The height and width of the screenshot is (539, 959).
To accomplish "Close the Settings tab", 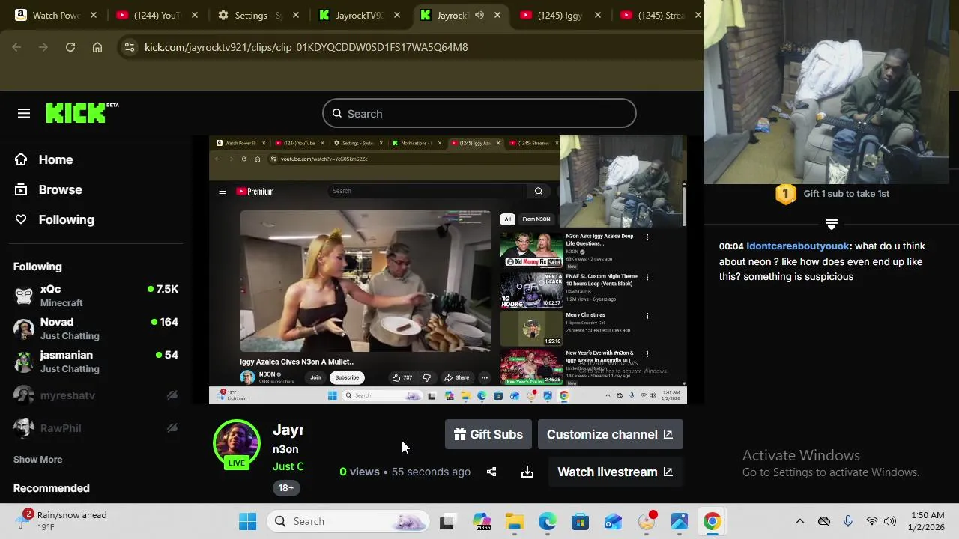I will click(296, 15).
